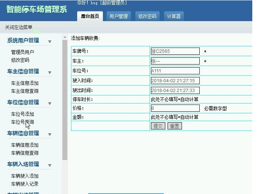The width and height of the screenshot is (261, 194).
Task: Click the 驶出时间 input field
Action: tap(175, 90)
